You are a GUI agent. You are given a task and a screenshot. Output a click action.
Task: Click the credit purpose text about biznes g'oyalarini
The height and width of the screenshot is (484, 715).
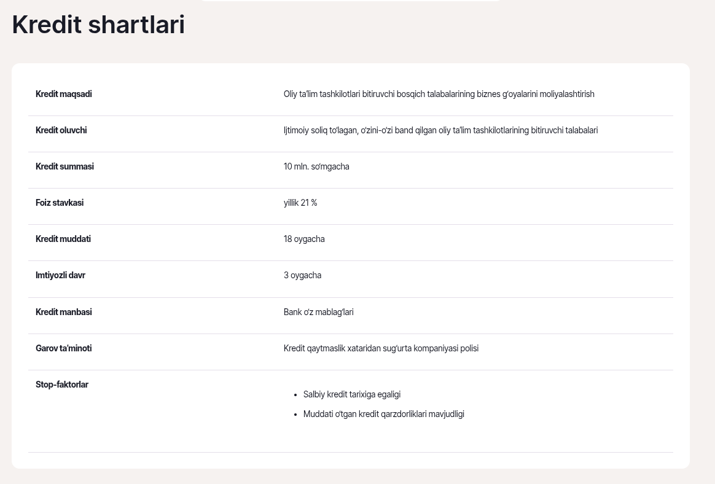tap(439, 94)
